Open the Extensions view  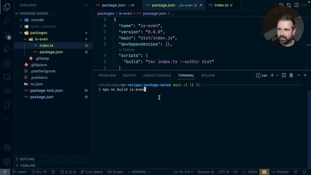pyautogui.click(x=7, y=63)
